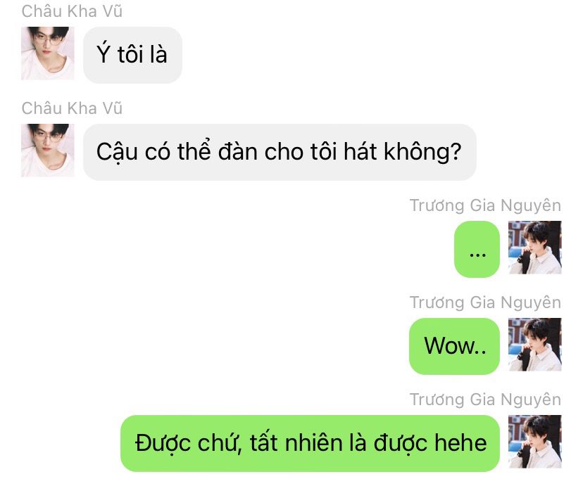Click the Châu Kha Vũ name above "Ý tôi là"
The width and height of the screenshot is (583, 479).
72,11
